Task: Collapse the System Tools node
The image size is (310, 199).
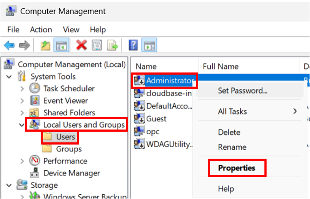Action: (9, 77)
